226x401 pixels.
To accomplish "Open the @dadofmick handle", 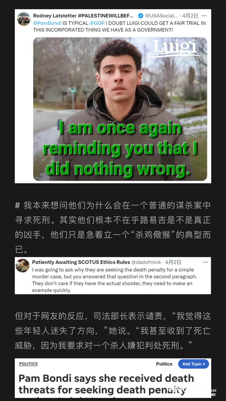I will coord(146,262).
